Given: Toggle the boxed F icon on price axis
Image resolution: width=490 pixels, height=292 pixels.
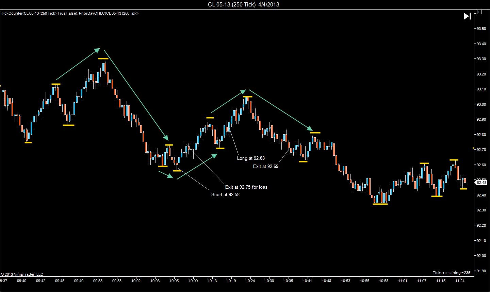Looking at the screenshot, I should (479, 12).
